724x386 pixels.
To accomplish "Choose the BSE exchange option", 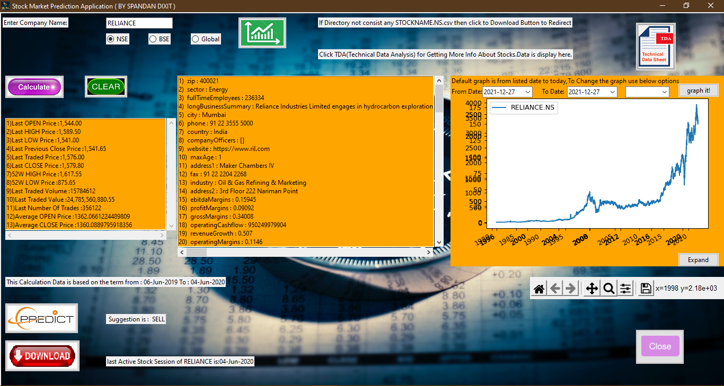I will click(x=160, y=39).
